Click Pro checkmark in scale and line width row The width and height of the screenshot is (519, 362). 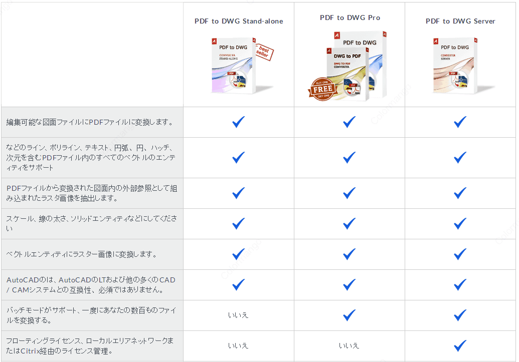(x=349, y=224)
